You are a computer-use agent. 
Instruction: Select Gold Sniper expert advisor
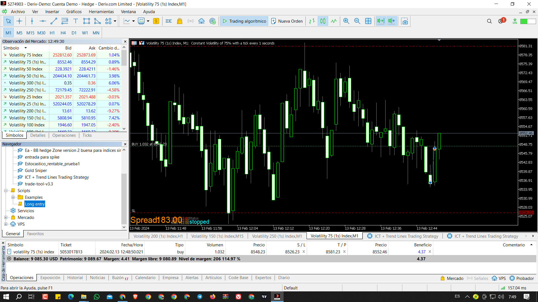pyautogui.click(x=36, y=171)
